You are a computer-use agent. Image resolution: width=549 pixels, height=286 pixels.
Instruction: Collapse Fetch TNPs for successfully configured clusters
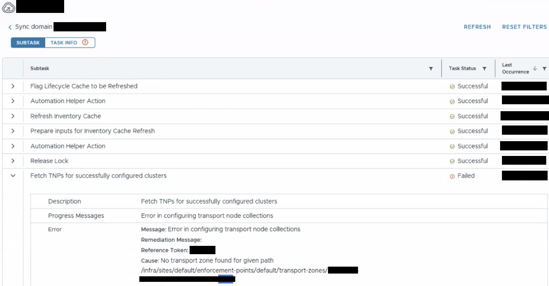tap(13, 176)
